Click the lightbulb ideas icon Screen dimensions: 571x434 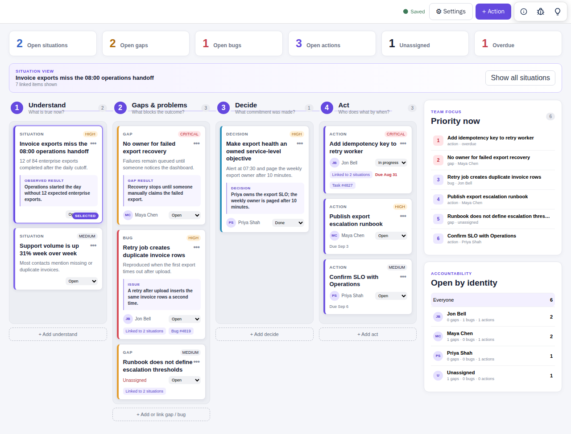558,12
